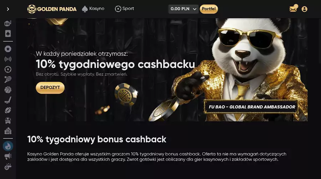
Task: Click the Portfel button
Action: (209, 9)
